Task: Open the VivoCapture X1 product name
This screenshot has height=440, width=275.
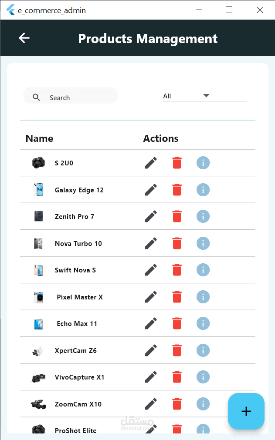Action: pyautogui.click(x=79, y=377)
